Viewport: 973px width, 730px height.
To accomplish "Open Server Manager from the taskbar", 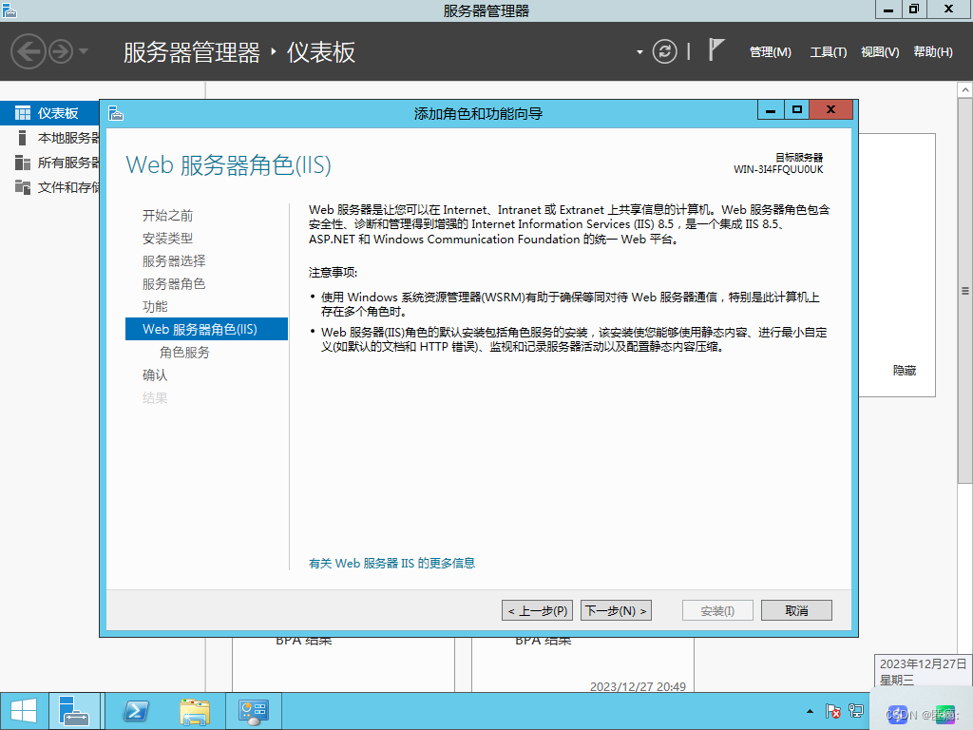I will pyautogui.click(x=74, y=711).
